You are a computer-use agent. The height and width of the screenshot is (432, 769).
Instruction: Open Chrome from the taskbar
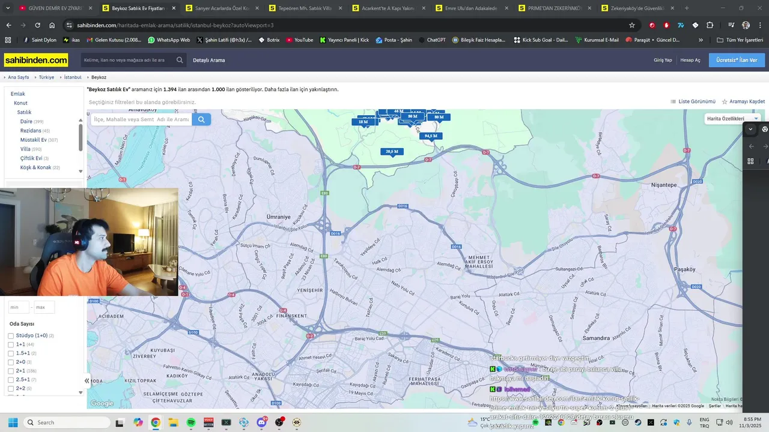[156, 422]
